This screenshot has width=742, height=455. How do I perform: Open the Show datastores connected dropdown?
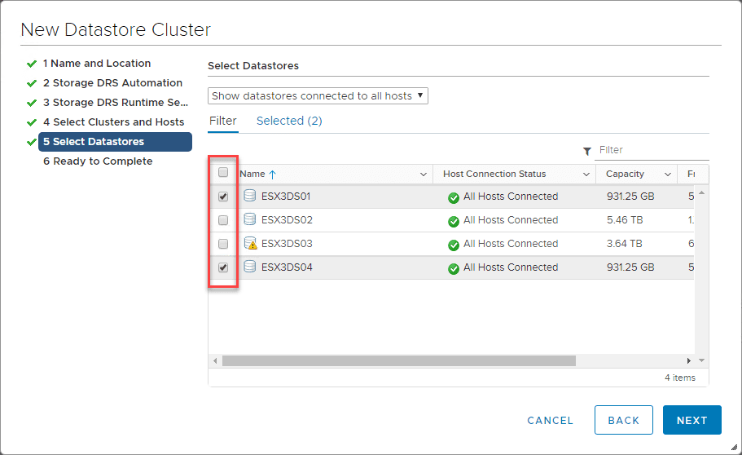pyautogui.click(x=318, y=96)
